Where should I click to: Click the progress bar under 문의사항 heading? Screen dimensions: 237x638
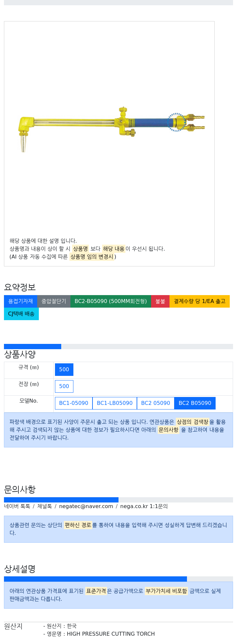[118, 500]
